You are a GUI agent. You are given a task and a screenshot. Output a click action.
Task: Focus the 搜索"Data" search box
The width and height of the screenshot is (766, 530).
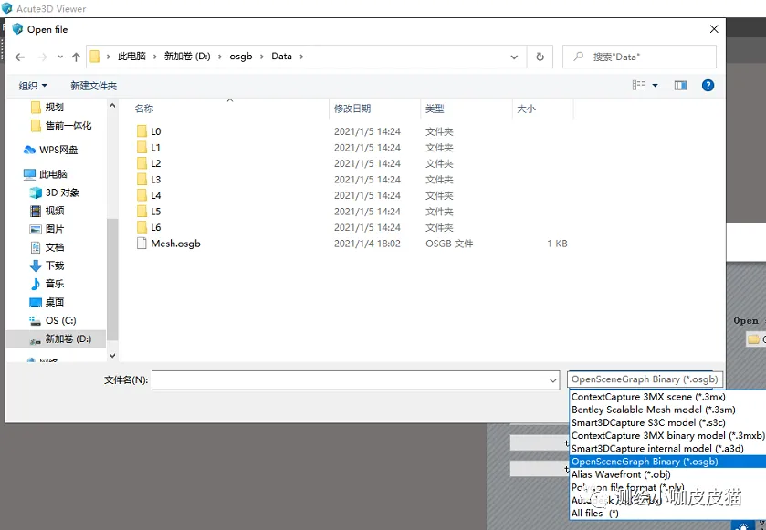639,57
